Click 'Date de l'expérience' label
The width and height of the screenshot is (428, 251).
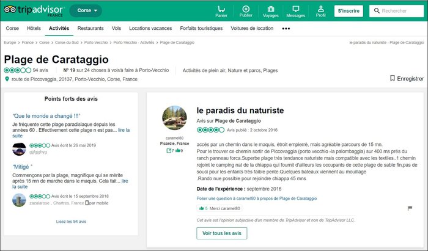221,189
